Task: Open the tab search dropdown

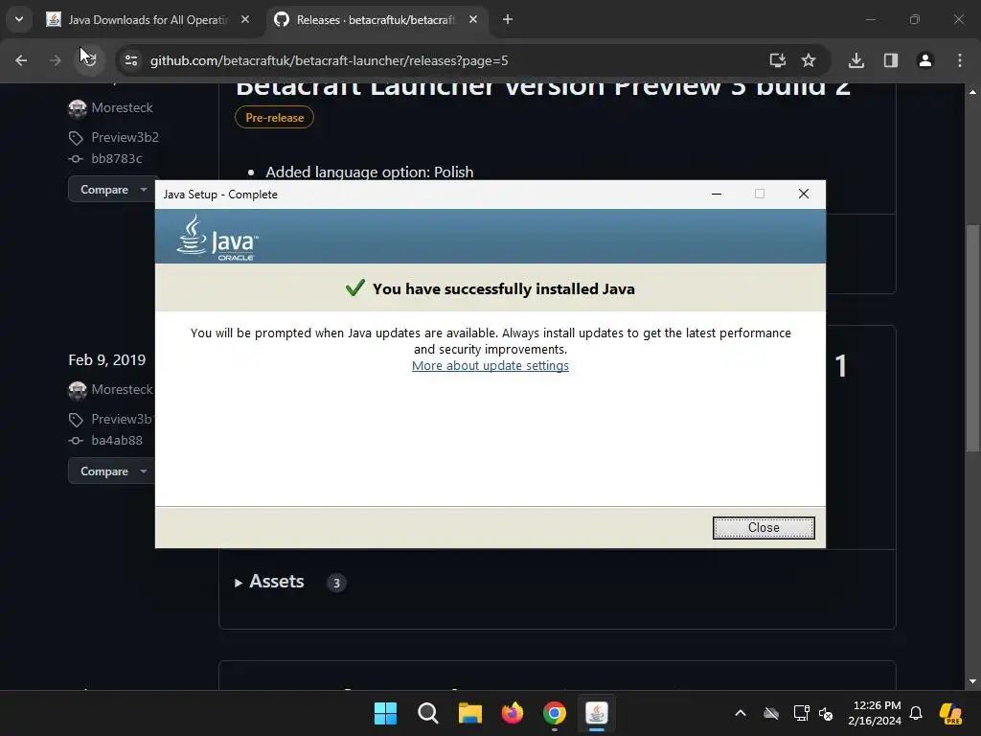Action: pyautogui.click(x=19, y=19)
